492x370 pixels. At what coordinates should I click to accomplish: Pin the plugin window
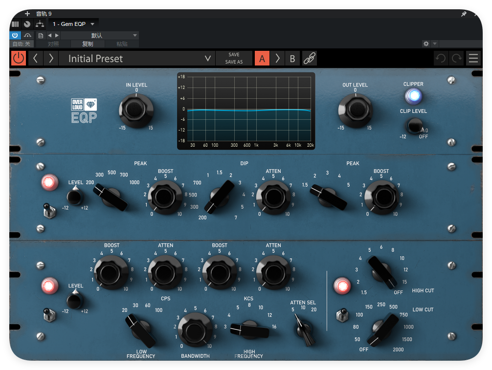pos(464,14)
